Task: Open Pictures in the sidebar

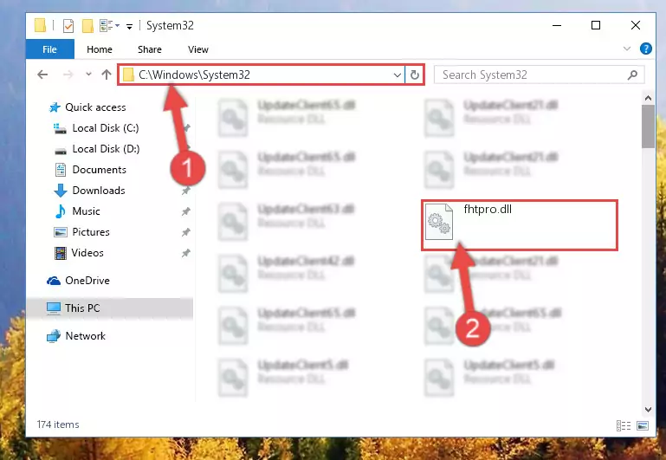Action: [91, 232]
